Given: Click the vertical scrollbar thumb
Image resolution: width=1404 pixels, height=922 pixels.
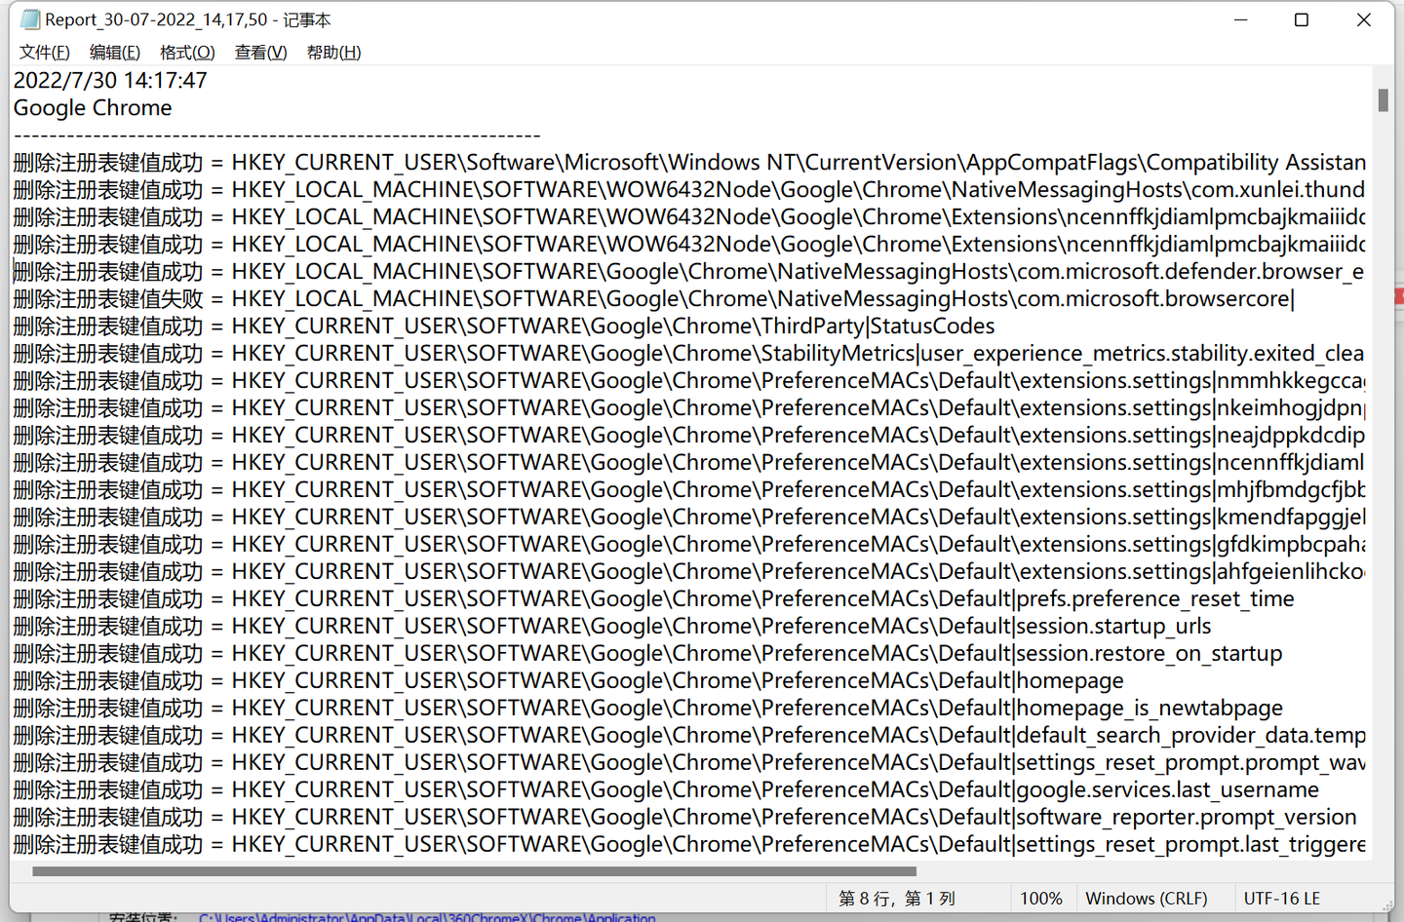Looking at the screenshot, I should (x=1383, y=99).
